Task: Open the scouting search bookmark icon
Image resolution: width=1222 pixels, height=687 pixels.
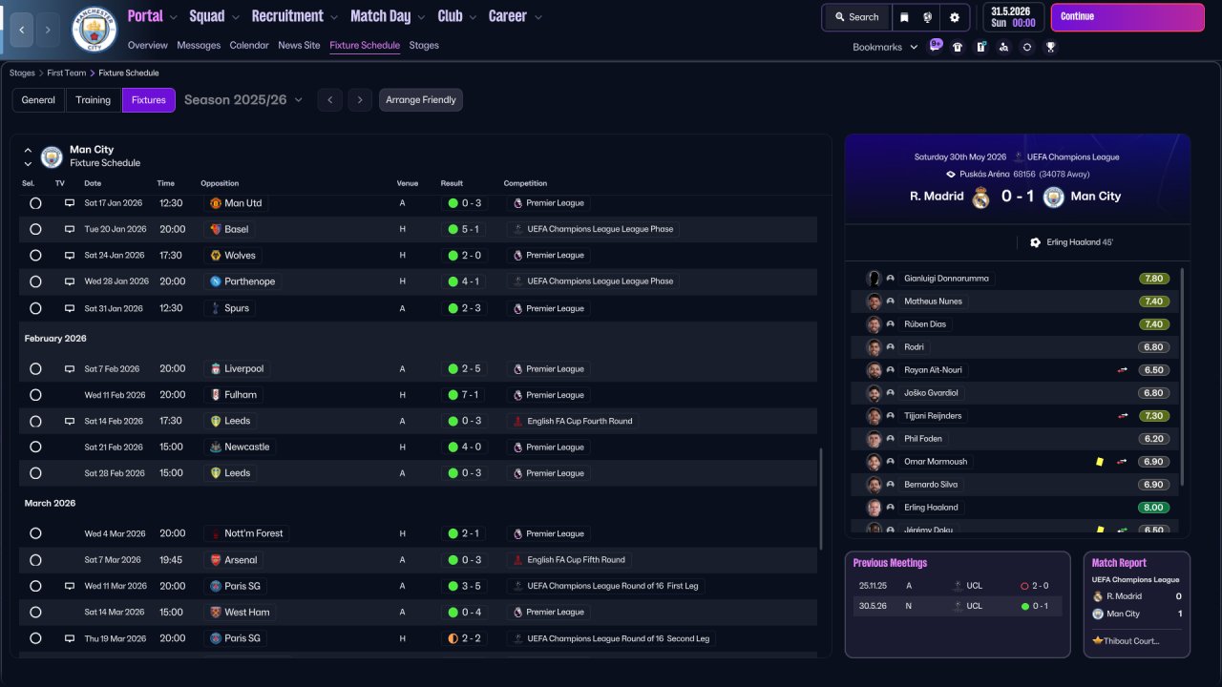Action: 1003,47
